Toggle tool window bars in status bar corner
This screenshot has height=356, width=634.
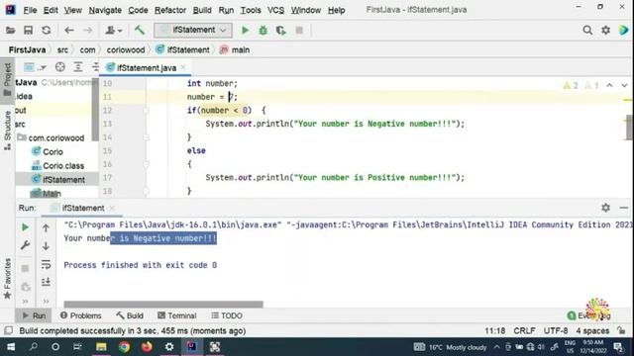tap(8, 330)
